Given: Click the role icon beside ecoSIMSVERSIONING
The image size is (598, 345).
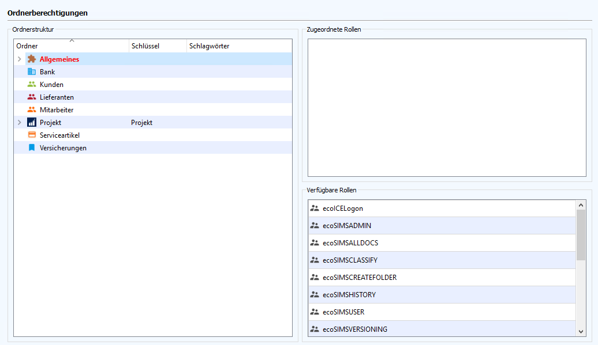Looking at the screenshot, I should coord(315,329).
